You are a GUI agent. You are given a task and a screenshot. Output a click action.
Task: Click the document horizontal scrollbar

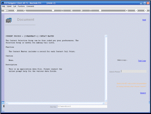coord(55,103)
